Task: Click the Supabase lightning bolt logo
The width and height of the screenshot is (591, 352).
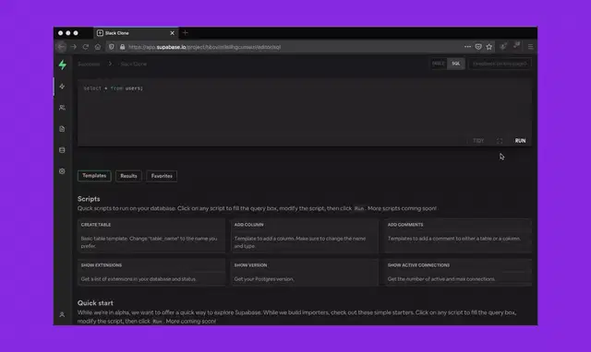Action: click(x=63, y=65)
